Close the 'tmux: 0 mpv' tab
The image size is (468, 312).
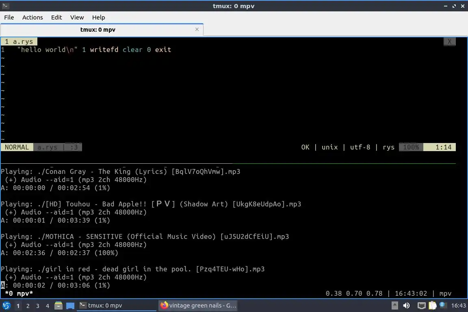pos(197,29)
